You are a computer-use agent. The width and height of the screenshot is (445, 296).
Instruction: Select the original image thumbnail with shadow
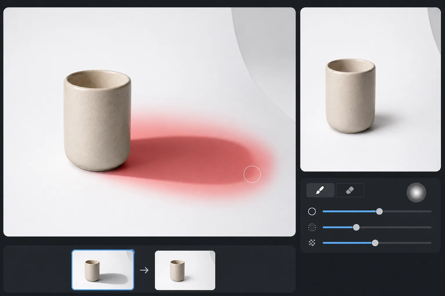[103, 270]
